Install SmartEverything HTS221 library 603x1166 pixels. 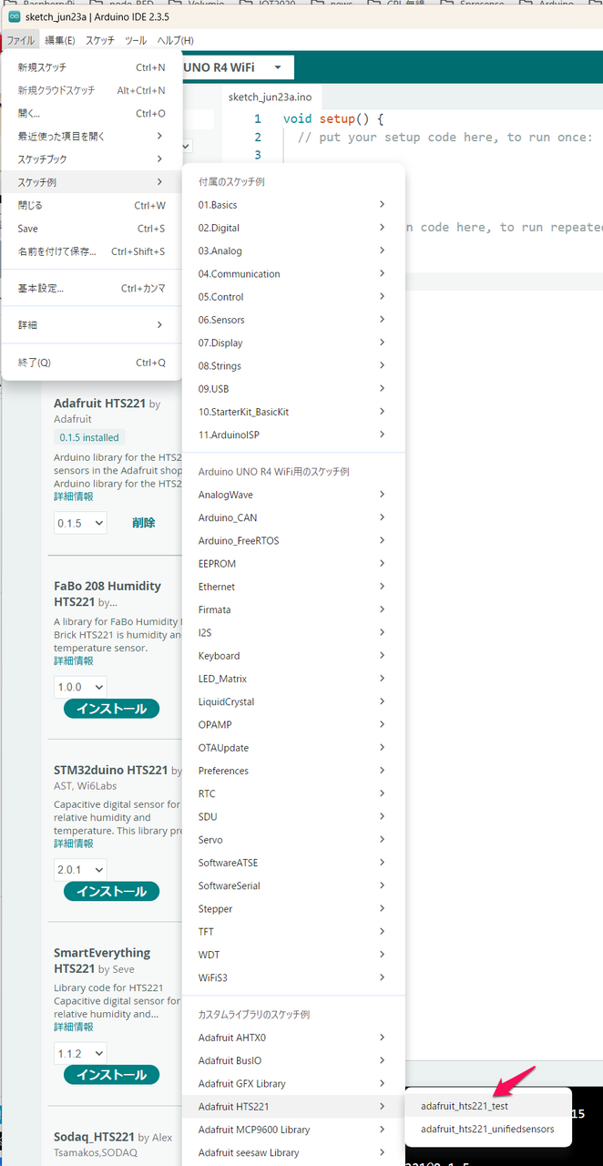click(x=111, y=1075)
